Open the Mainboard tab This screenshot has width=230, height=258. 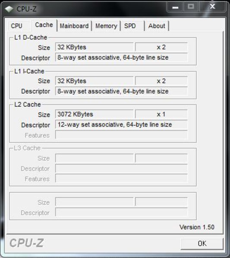tap(74, 26)
